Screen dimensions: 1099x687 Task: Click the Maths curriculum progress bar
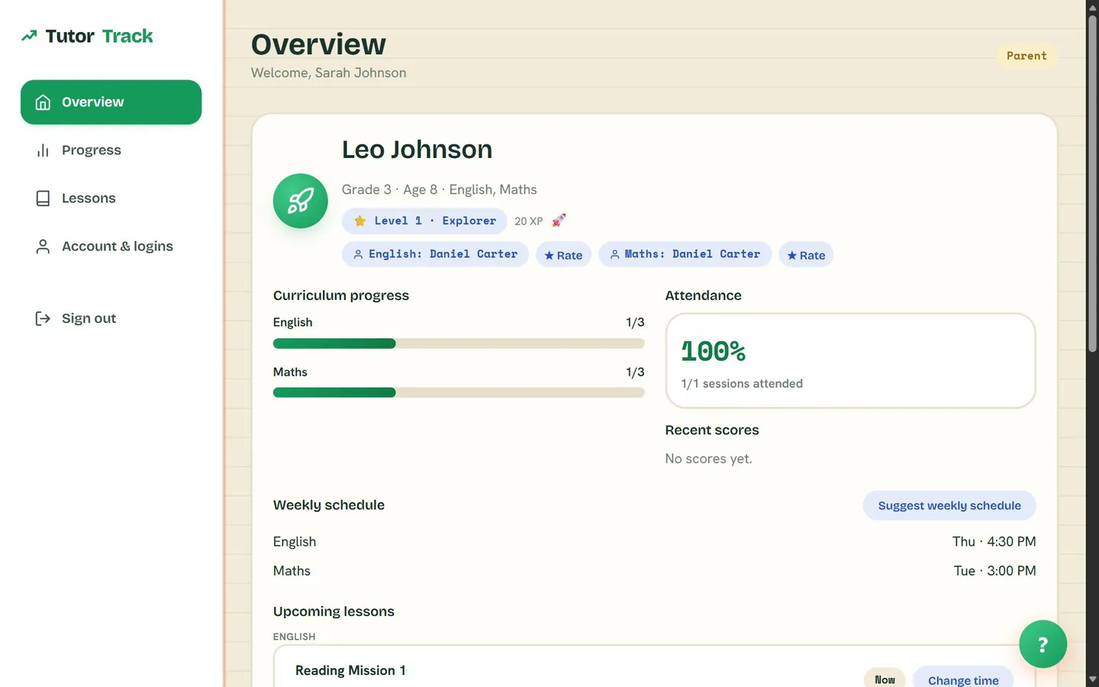coord(459,392)
